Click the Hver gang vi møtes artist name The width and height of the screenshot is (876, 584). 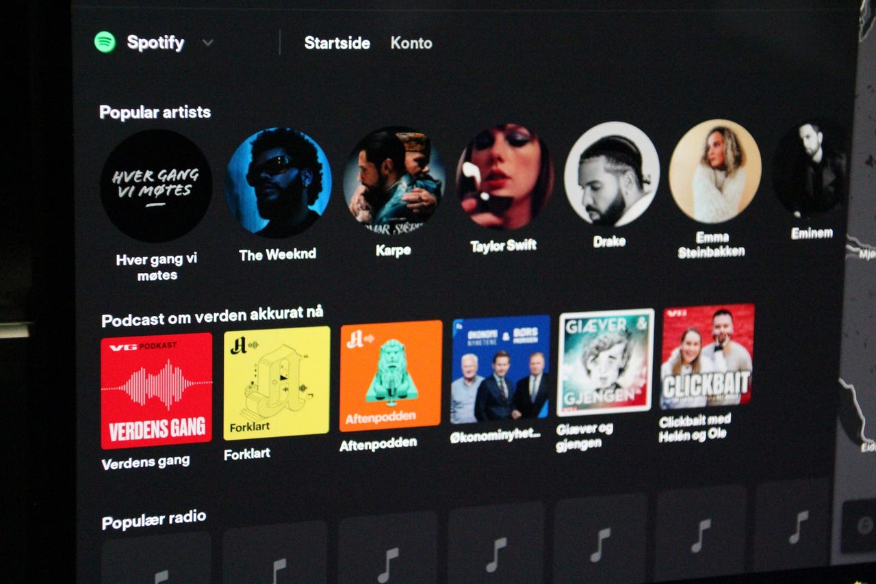tap(156, 267)
